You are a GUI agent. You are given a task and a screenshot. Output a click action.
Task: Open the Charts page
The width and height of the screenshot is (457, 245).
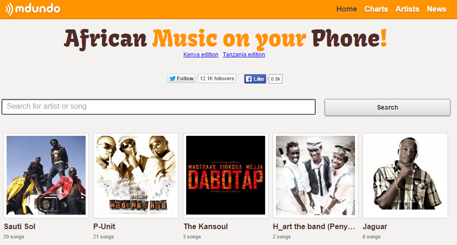[376, 9]
